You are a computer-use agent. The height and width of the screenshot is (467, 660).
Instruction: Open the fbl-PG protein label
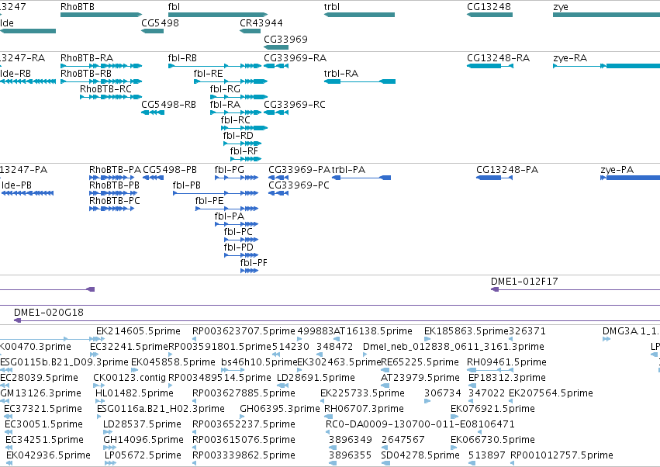(x=229, y=170)
